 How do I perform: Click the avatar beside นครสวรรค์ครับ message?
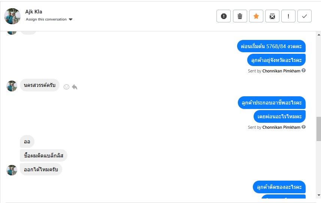click(x=12, y=86)
